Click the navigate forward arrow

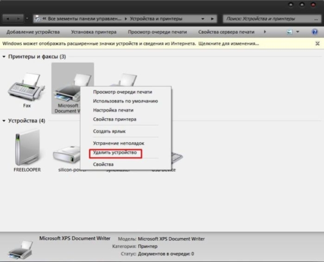point(19,19)
